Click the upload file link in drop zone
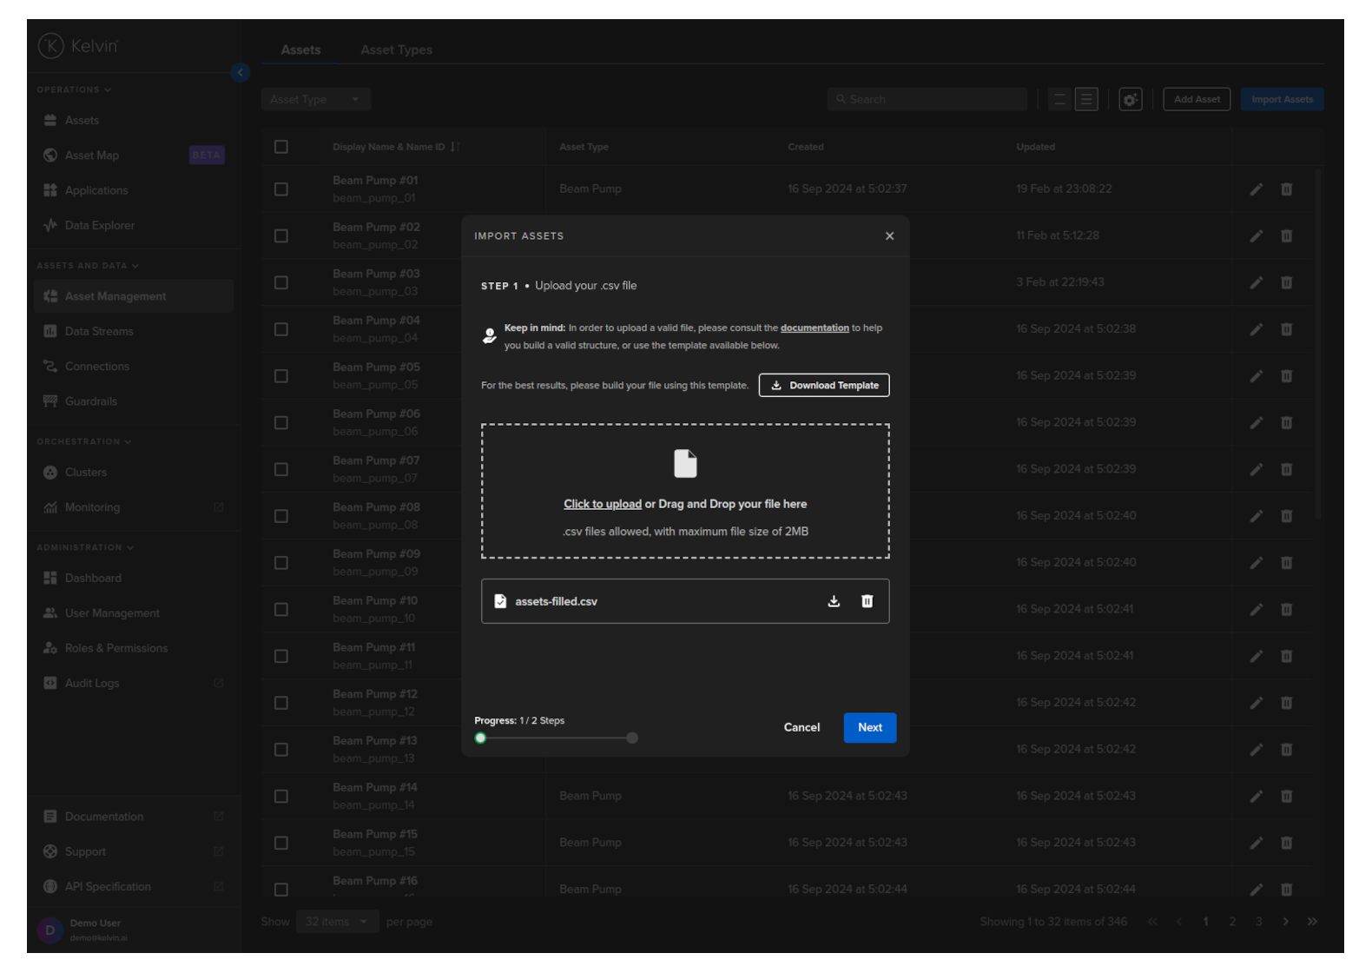This screenshot has width=1372, height=973. [602, 505]
